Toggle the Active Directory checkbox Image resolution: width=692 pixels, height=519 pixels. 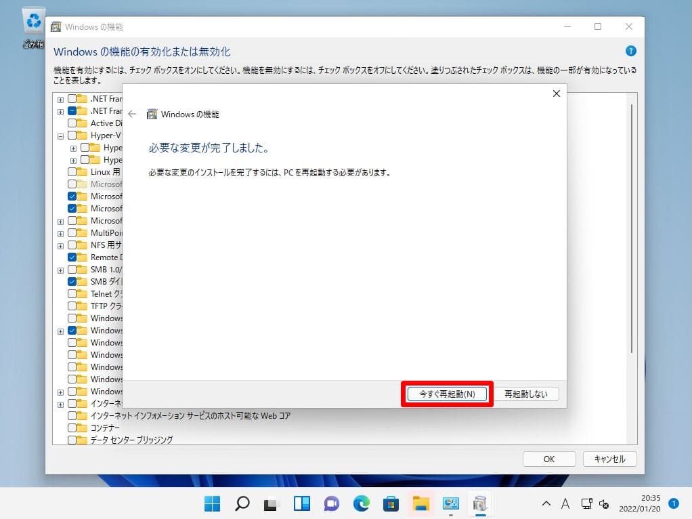point(72,123)
